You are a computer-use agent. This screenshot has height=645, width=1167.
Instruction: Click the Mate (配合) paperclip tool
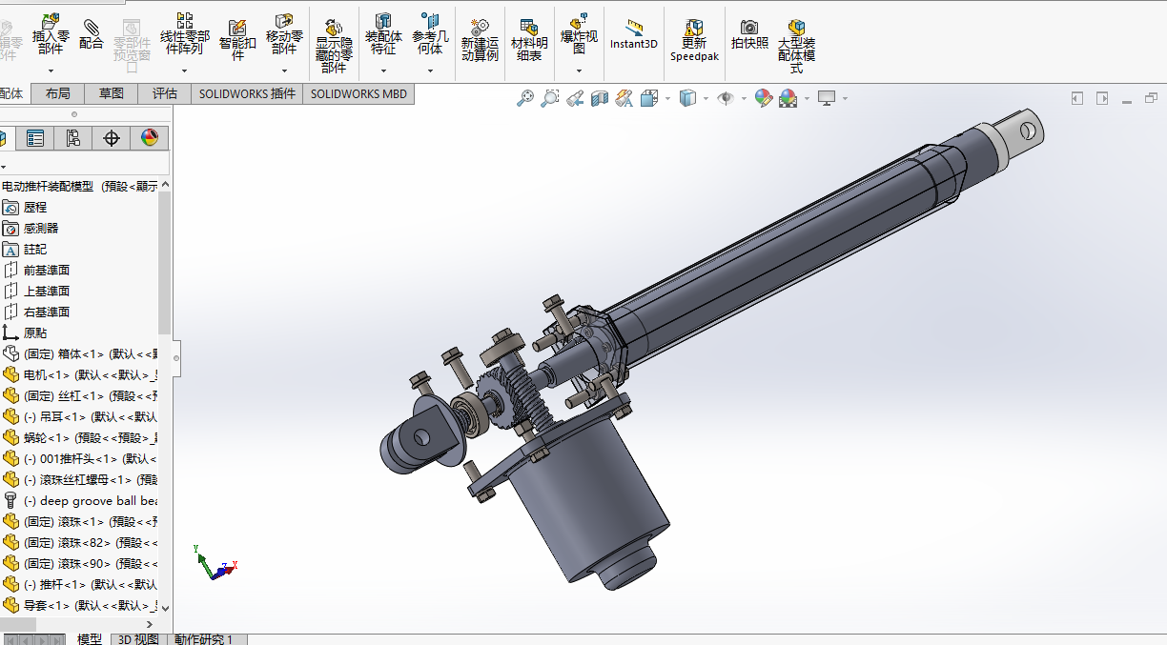coord(92,34)
